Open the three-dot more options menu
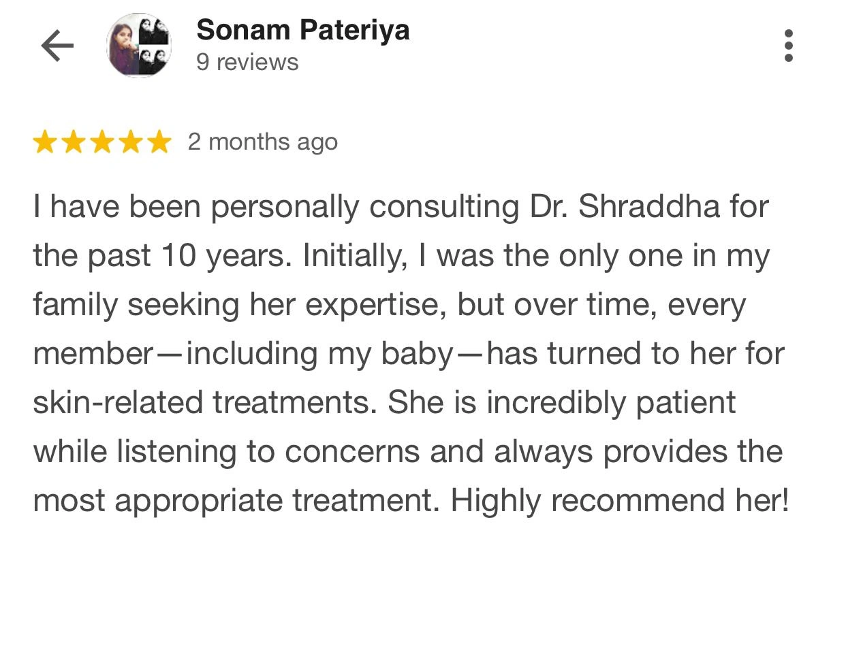 [x=788, y=46]
